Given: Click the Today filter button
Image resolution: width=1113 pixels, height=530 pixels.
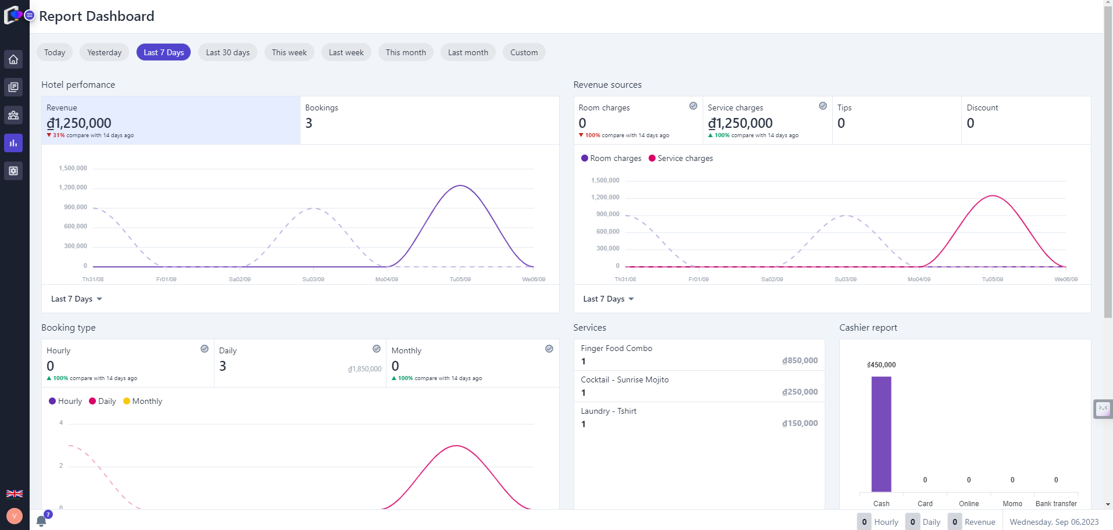Looking at the screenshot, I should (55, 52).
